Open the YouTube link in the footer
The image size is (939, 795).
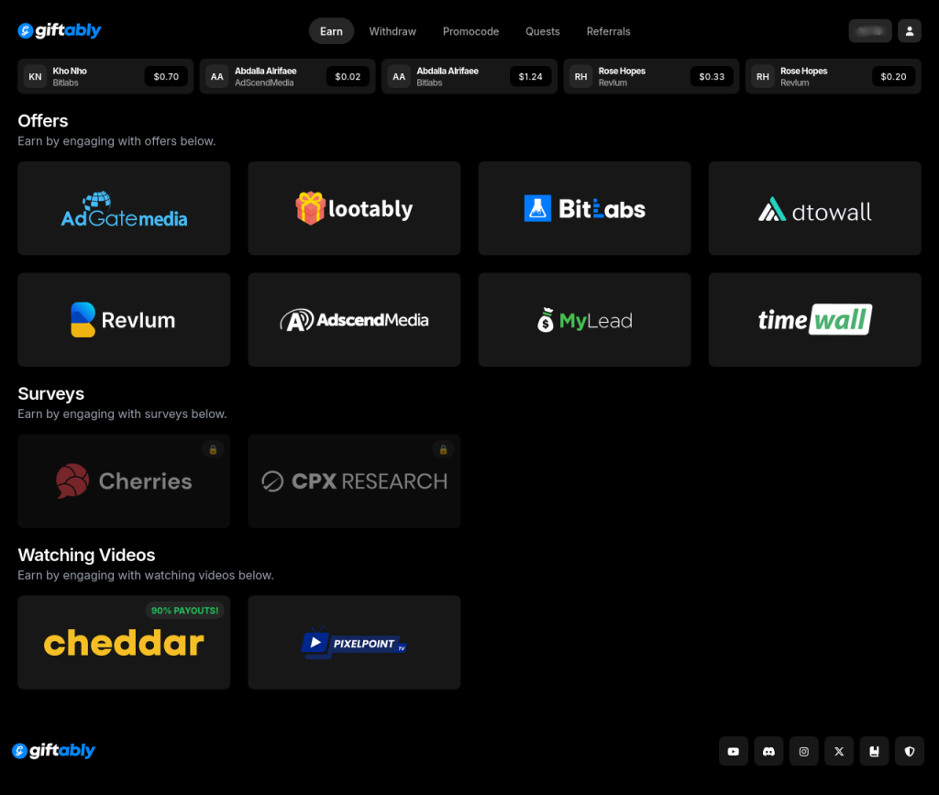[733, 751]
